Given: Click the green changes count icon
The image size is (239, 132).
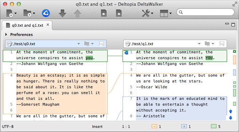Looking at the screenshot, I should tap(214, 126).
